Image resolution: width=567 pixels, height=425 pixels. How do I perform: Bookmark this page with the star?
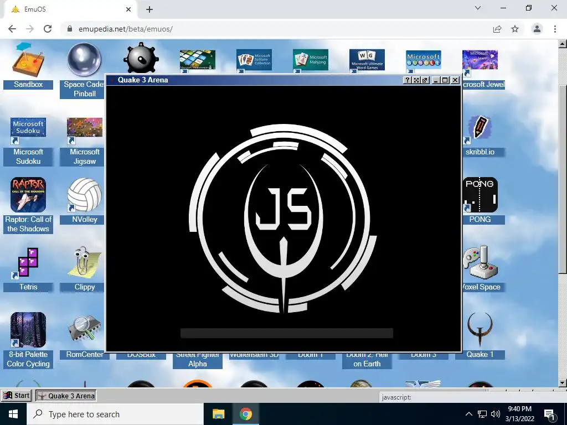pyautogui.click(x=515, y=29)
